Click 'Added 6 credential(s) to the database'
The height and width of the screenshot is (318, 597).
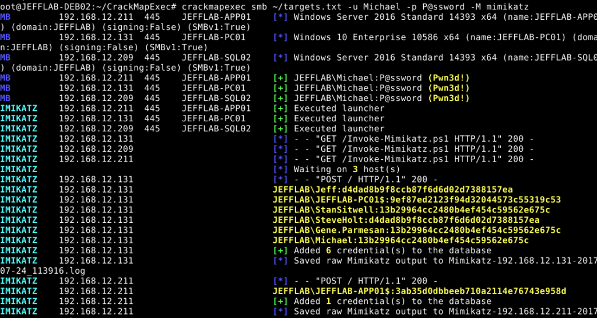point(392,250)
